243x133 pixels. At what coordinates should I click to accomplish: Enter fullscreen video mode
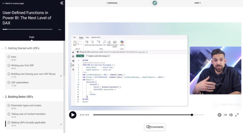(237, 115)
